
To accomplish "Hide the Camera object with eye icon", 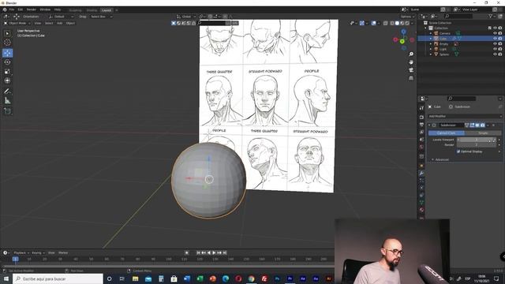I will click(495, 33).
